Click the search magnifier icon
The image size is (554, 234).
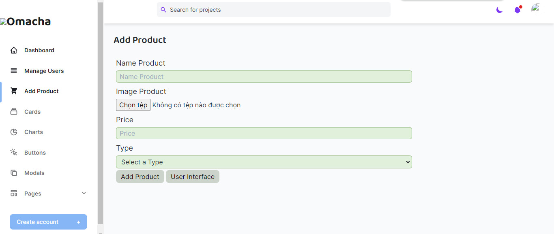[163, 10]
